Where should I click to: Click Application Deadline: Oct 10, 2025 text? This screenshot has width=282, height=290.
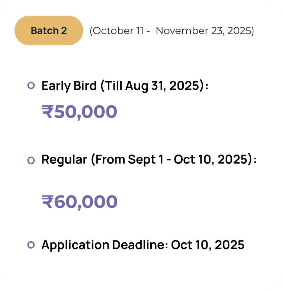pyautogui.click(x=143, y=245)
